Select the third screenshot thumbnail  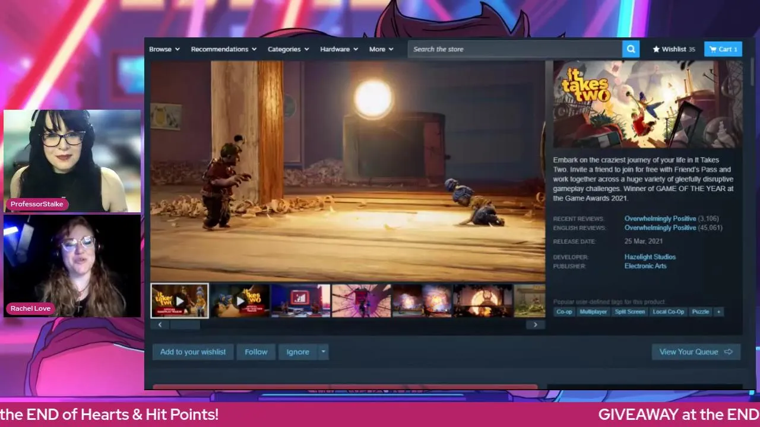point(301,301)
